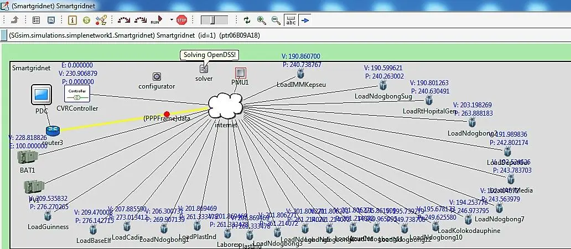
Task: Toggle the abc module name labels
Action: click(x=291, y=20)
